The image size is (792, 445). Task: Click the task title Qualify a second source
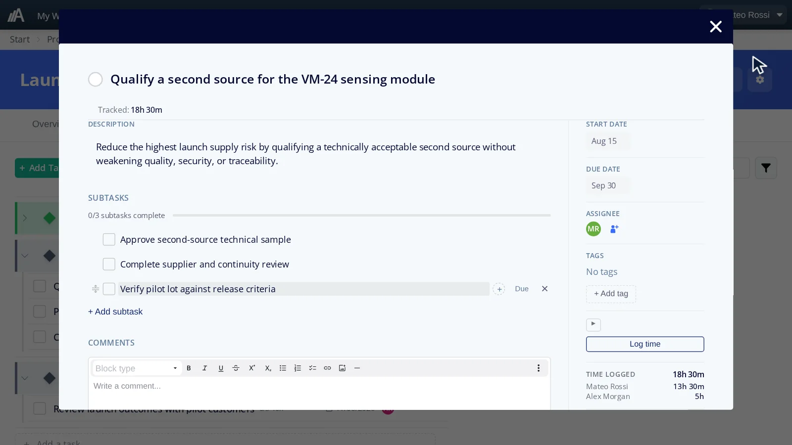(273, 79)
